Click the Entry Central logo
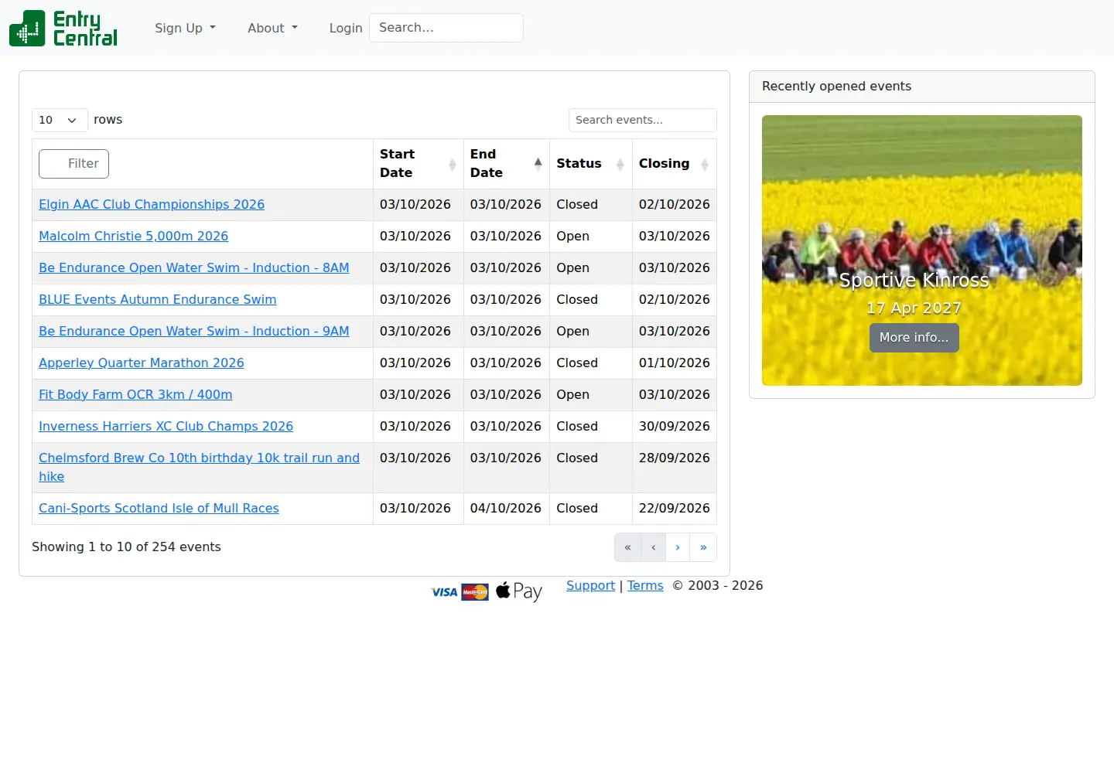This screenshot has height=773, width=1114. [63, 28]
